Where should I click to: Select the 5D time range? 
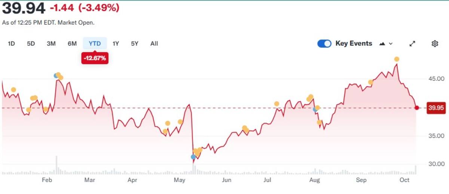pos(31,44)
